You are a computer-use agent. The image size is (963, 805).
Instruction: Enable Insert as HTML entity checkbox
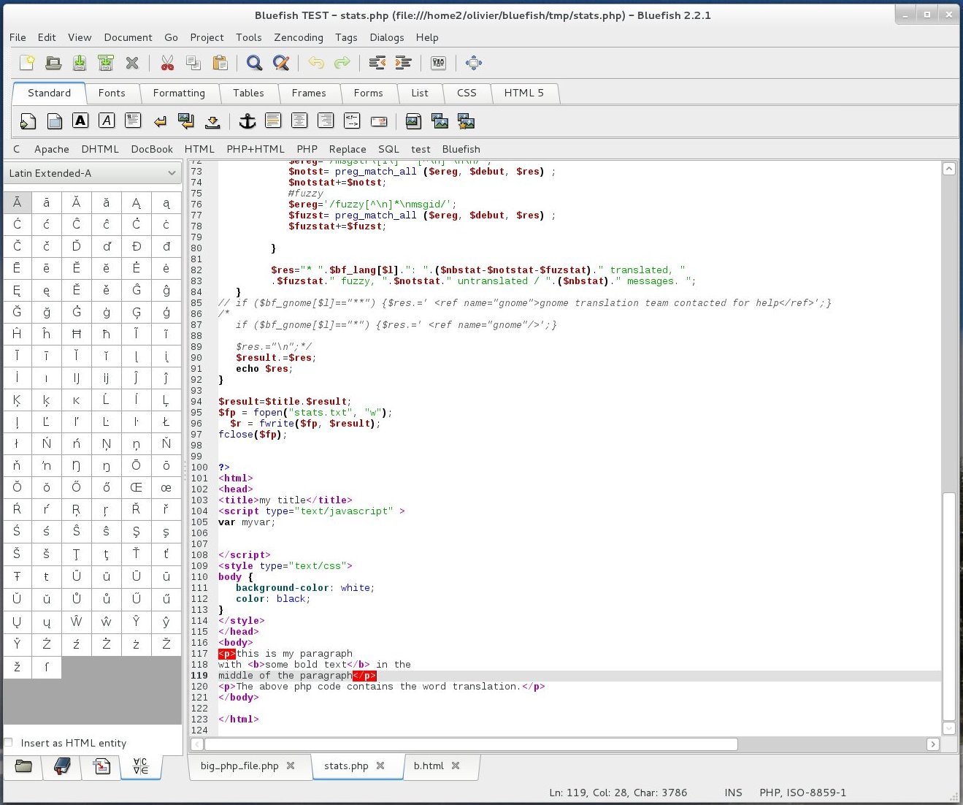click(9, 743)
